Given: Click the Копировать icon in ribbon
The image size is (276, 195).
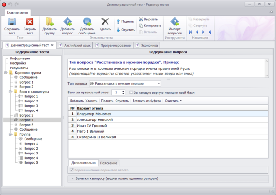Looking at the screenshot, I should point(141,25).
